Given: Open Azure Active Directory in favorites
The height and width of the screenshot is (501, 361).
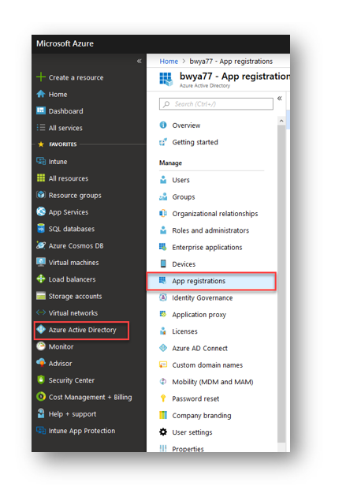Looking at the screenshot, I should pyautogui.click(x=82, y=330).
